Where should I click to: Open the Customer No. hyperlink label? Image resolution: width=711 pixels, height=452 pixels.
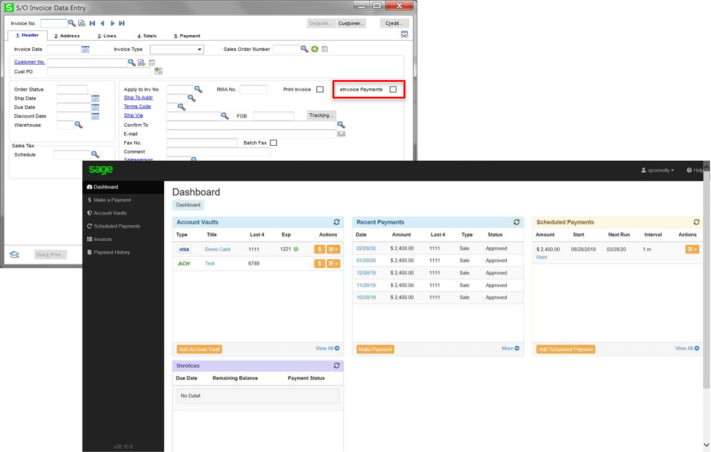point(29,62)
